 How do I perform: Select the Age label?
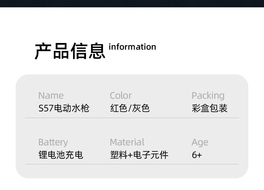tap(200, 143)
